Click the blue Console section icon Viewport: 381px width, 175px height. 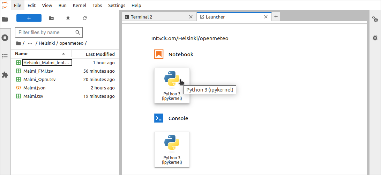click(x=159, y=118)
